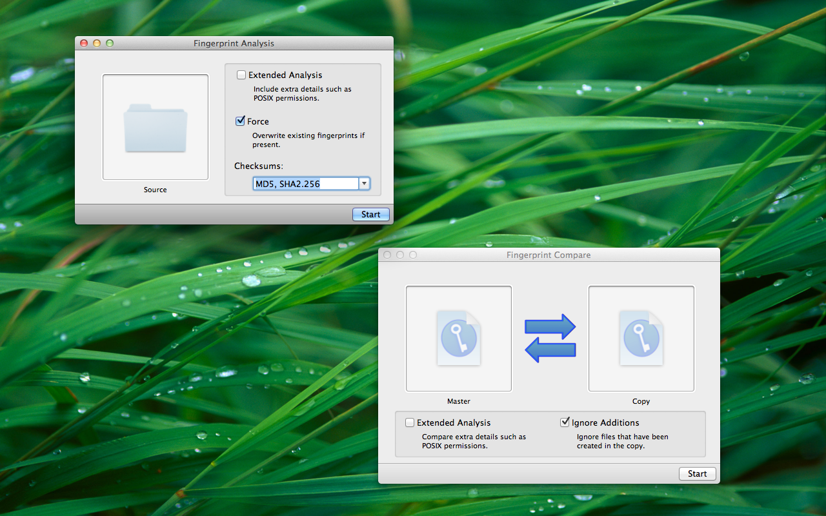Click the Fingerprint Compare title bar
This screenshot has width=826, height=516.
point(549,255)
